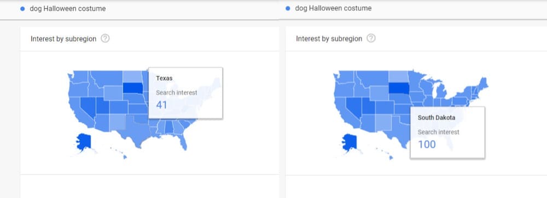Viewport: 547px width, 198px height.
Task: Click the South Dakota tooltip title
Action: pyautogui.click(x=437, y=118)
